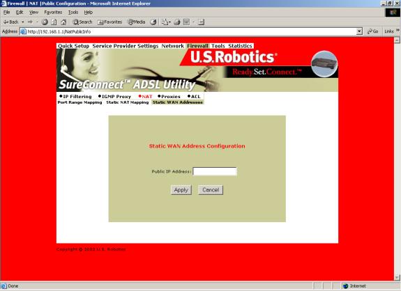Go back with the Back button
The height and width of the screenshot is (291, 401).
click(10, 22)
